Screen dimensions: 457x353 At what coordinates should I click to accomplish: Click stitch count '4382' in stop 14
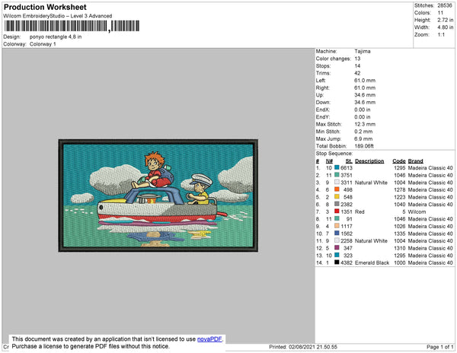click(x=347, y=262)
